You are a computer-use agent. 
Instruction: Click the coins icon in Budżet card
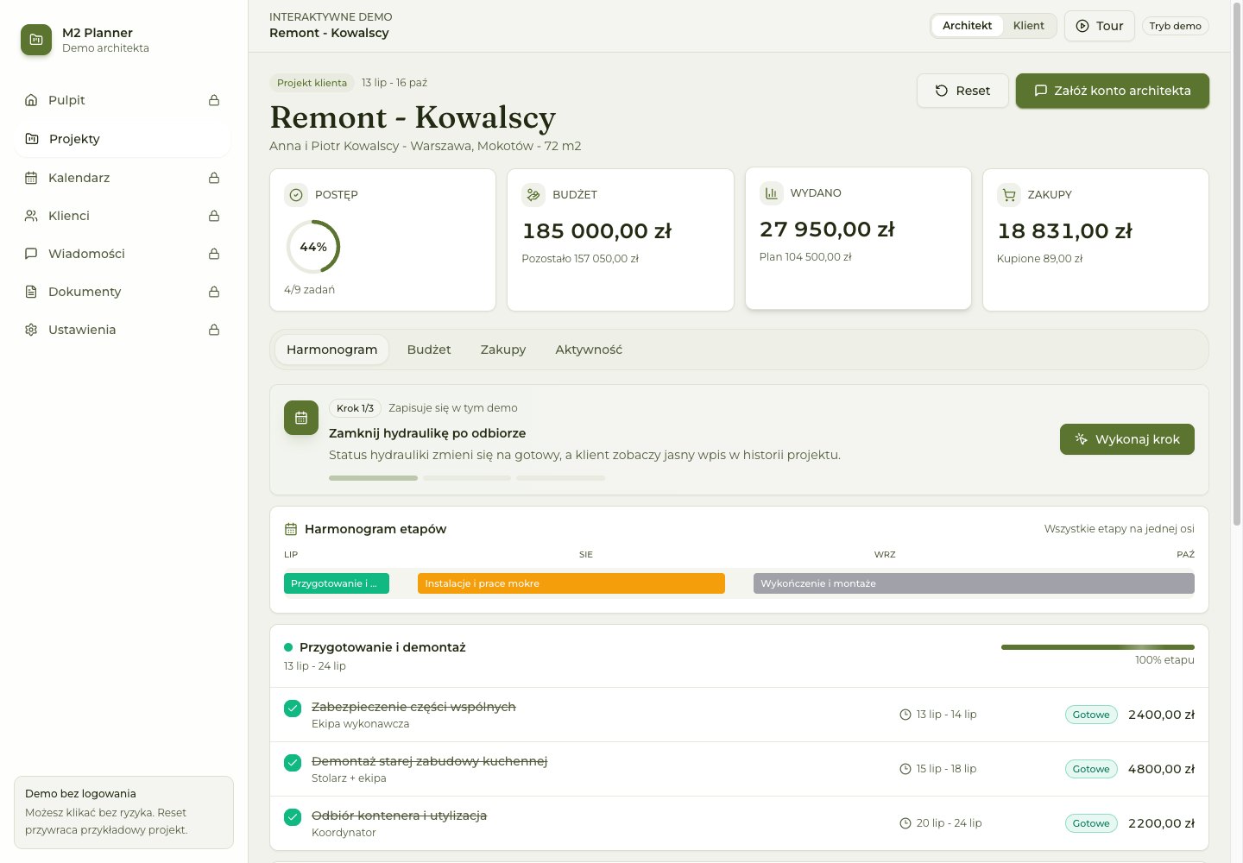533,195
